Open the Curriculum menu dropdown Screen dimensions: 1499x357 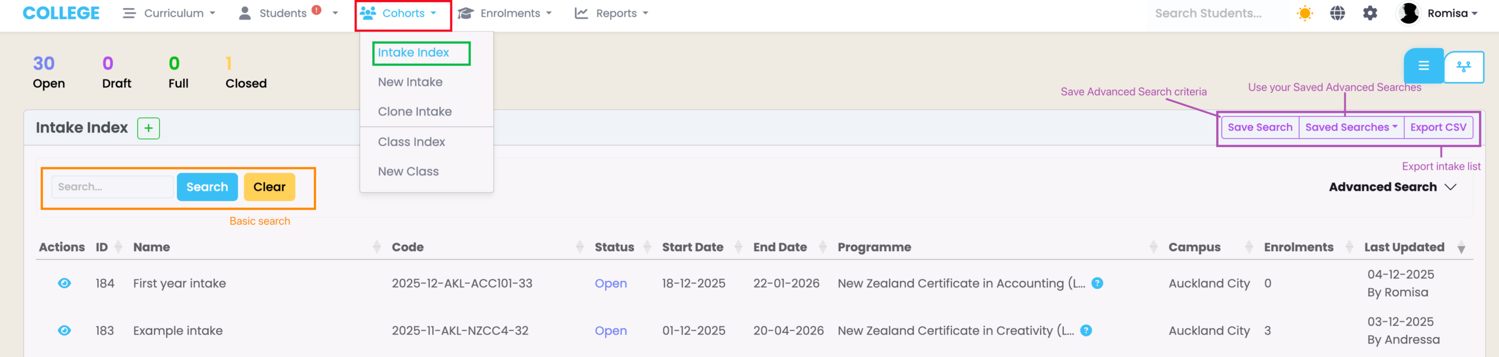[x=169, y=13]
